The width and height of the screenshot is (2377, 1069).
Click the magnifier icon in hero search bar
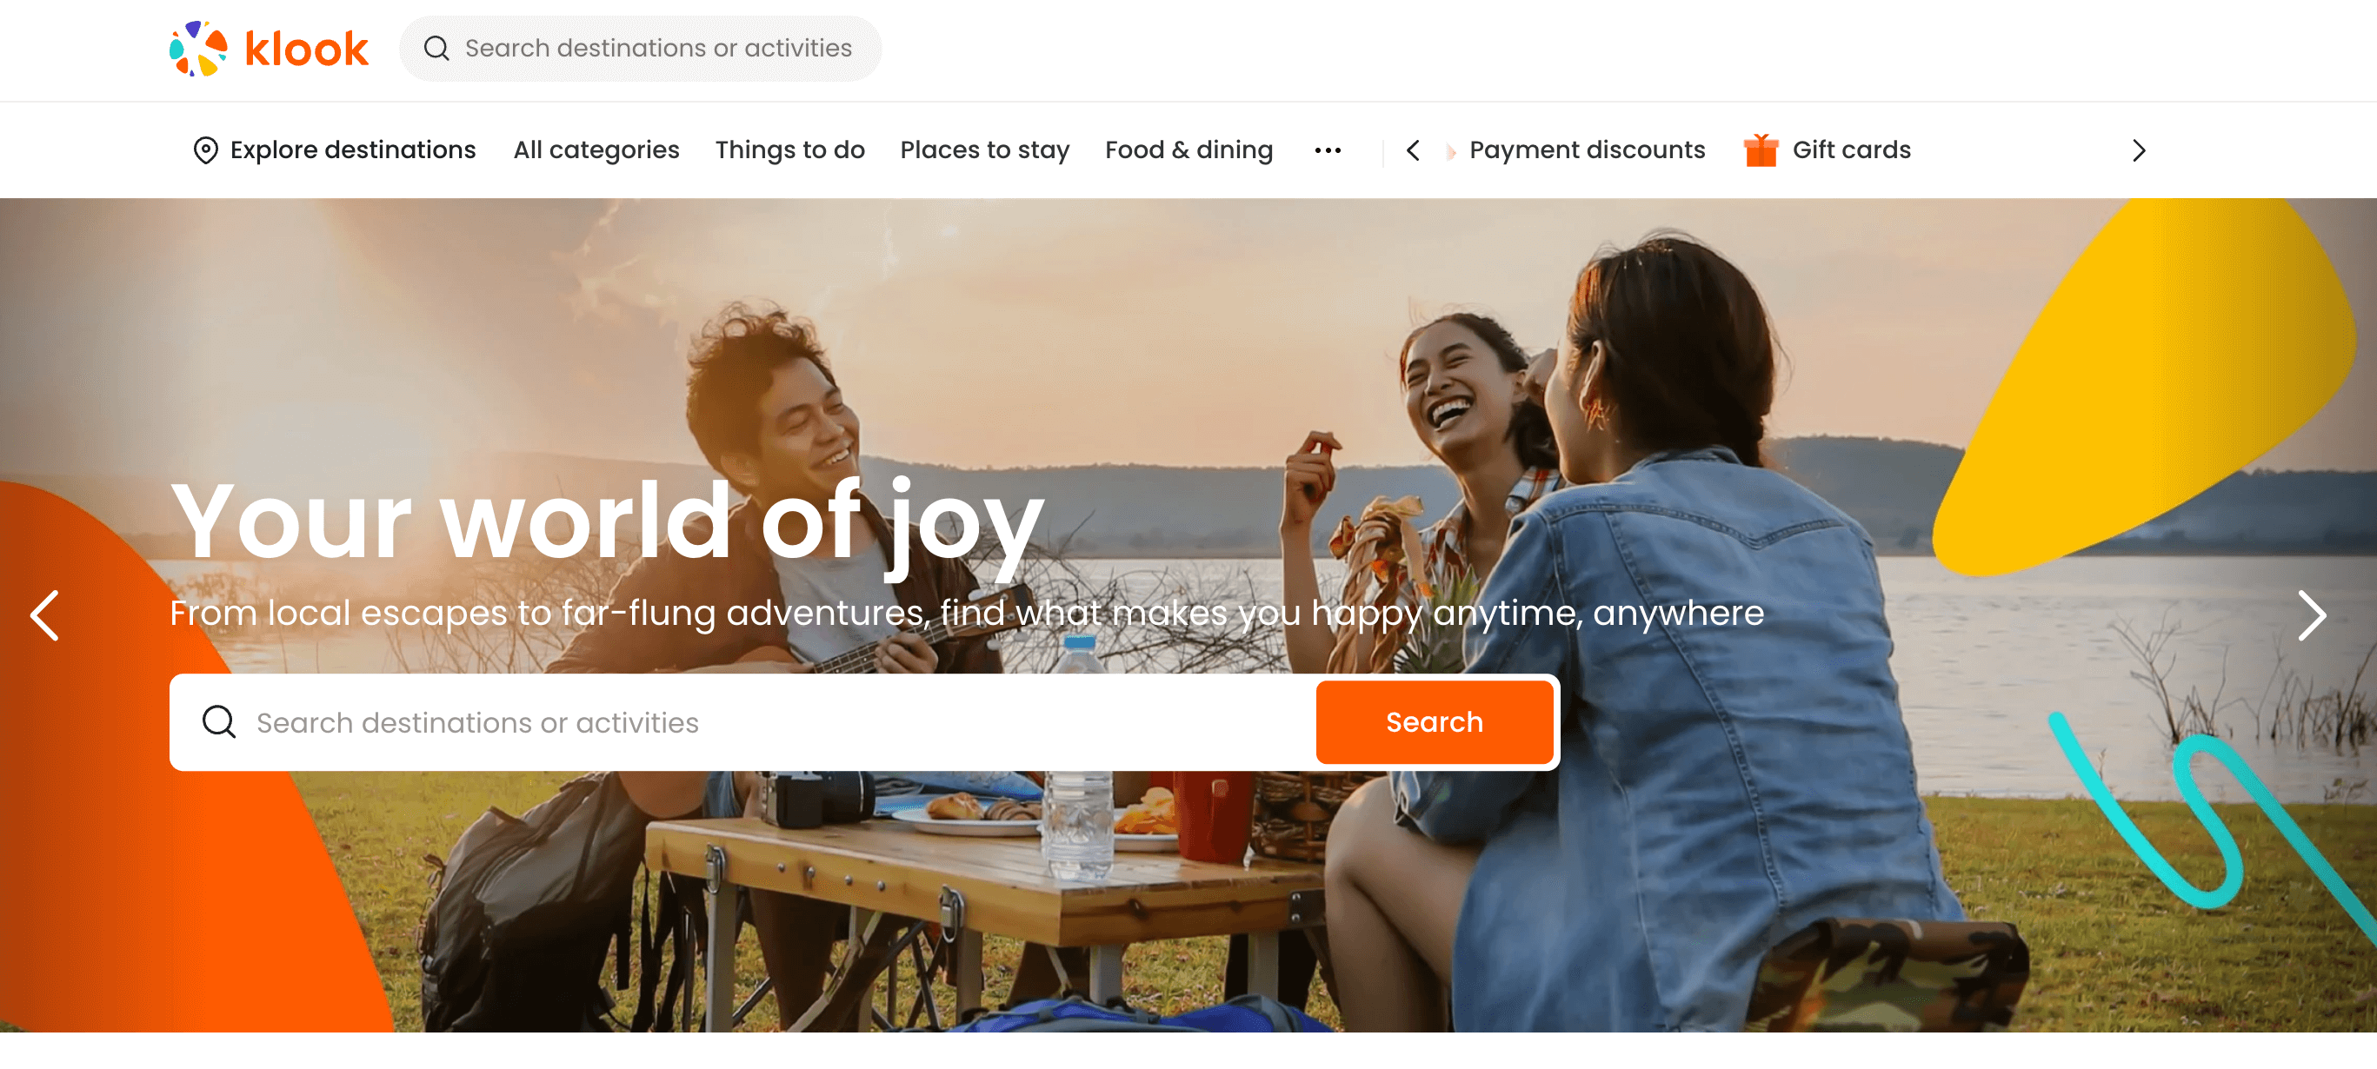pos(220,722)
